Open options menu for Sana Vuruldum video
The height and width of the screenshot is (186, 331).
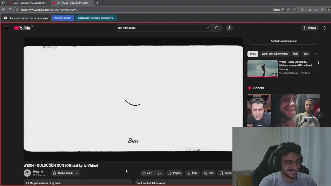(x=318, y=63)
